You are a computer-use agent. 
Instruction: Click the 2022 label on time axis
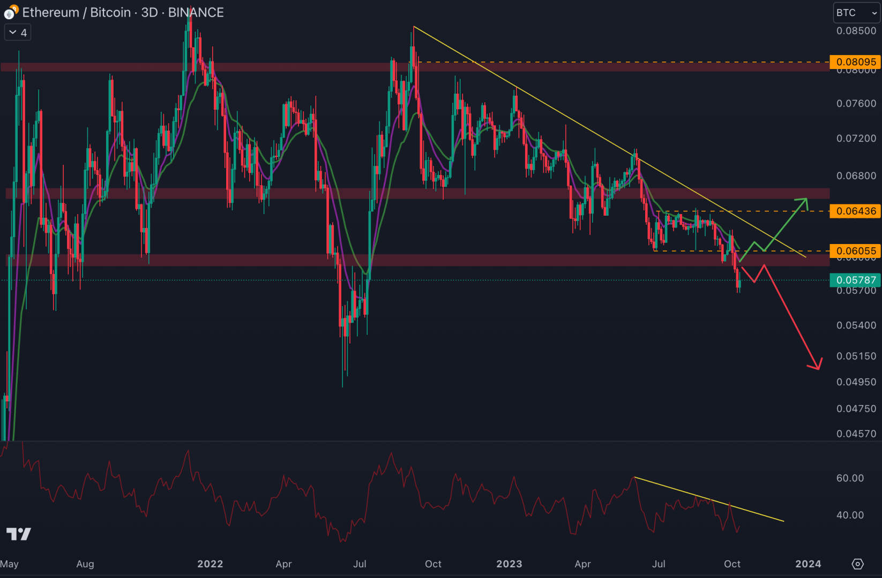tap(210, 564)
